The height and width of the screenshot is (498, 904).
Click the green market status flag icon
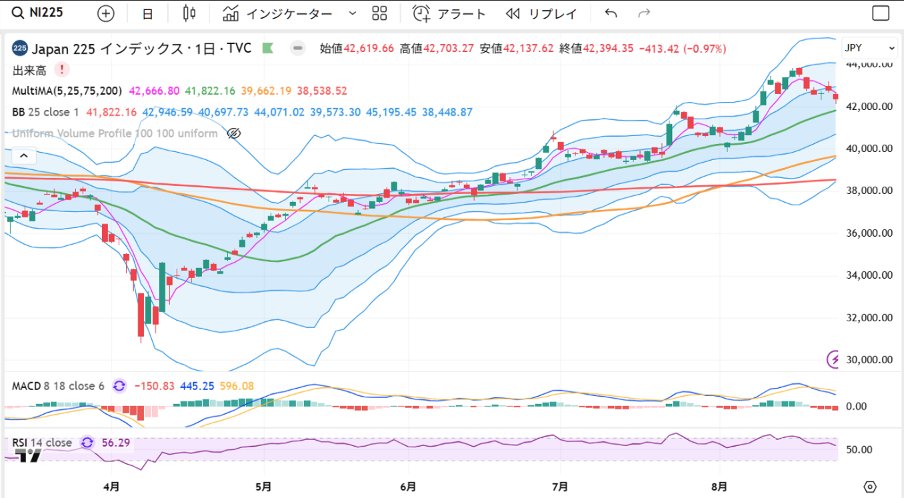click(x=268, y=48)
